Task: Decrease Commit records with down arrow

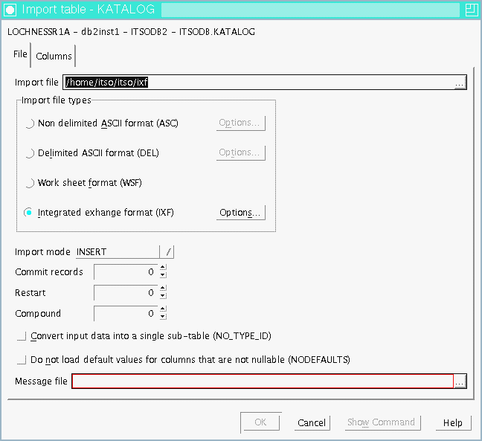Action: click(163, 275)
